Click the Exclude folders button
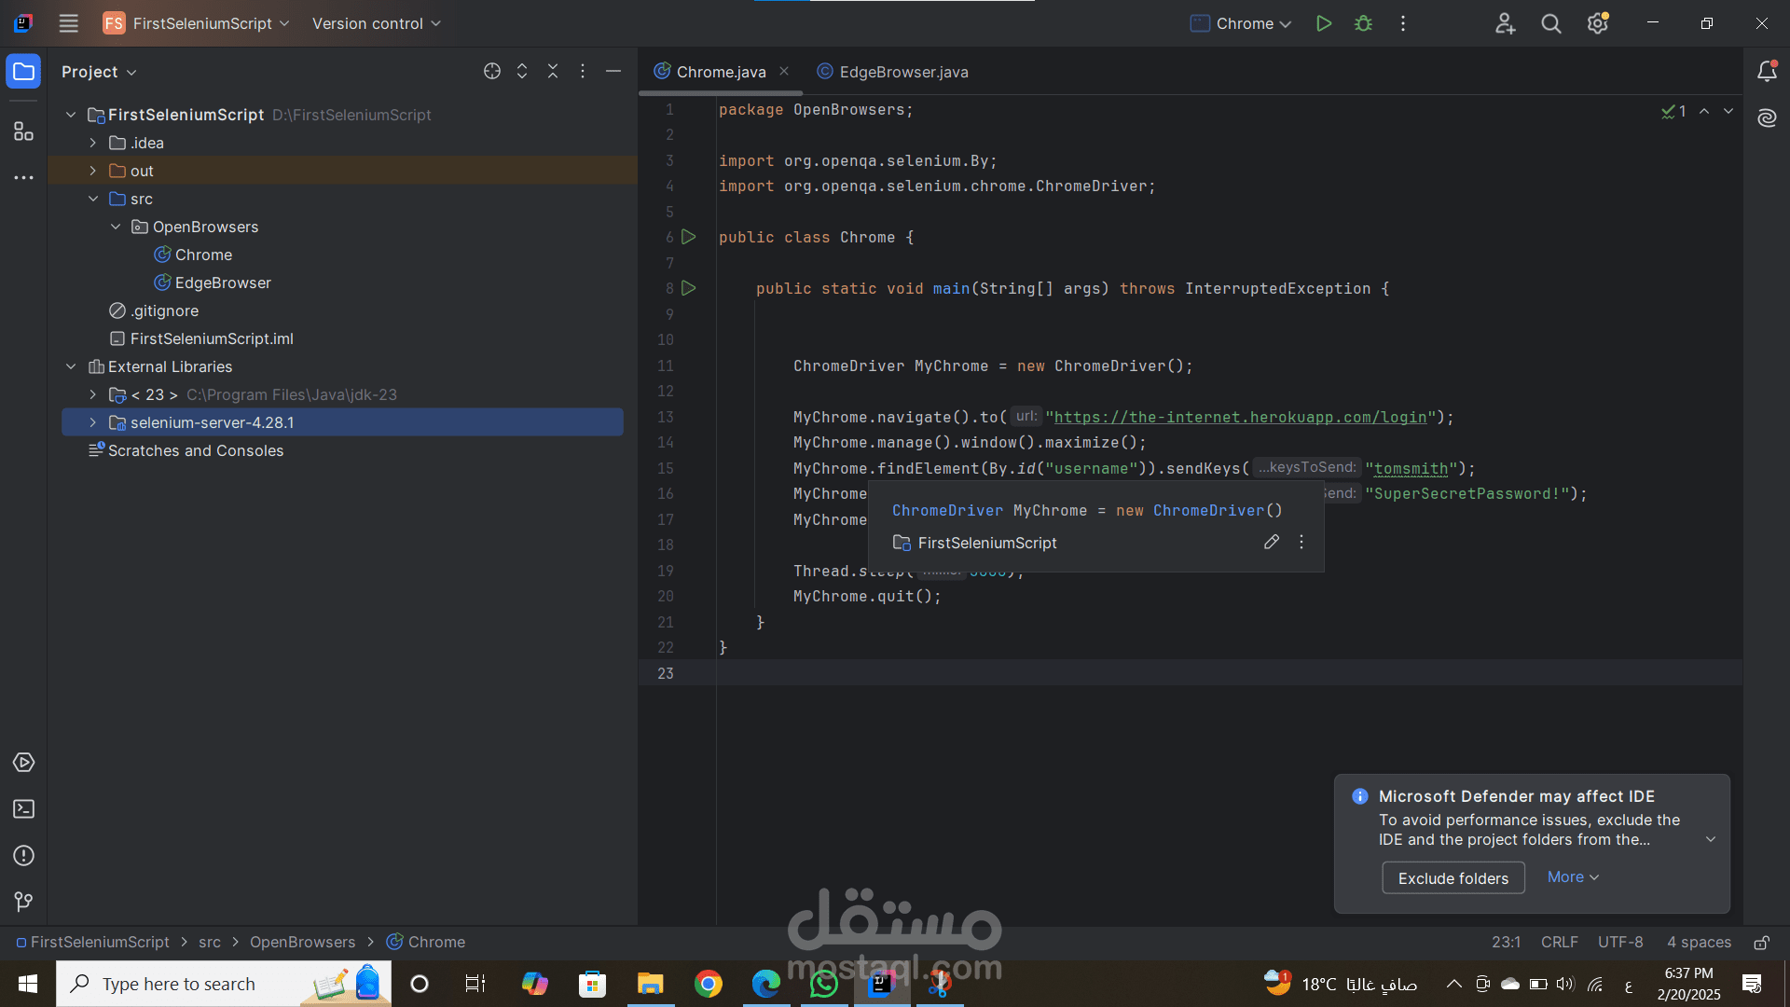This screenshot has height=1007, width=1790. point(1453,878)
